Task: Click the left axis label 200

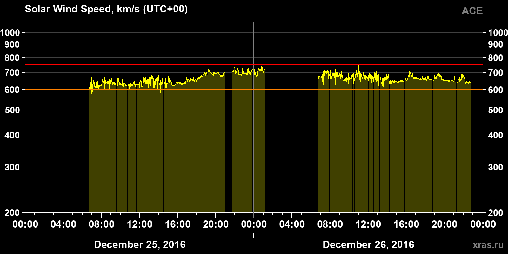Action: (12, 213)
